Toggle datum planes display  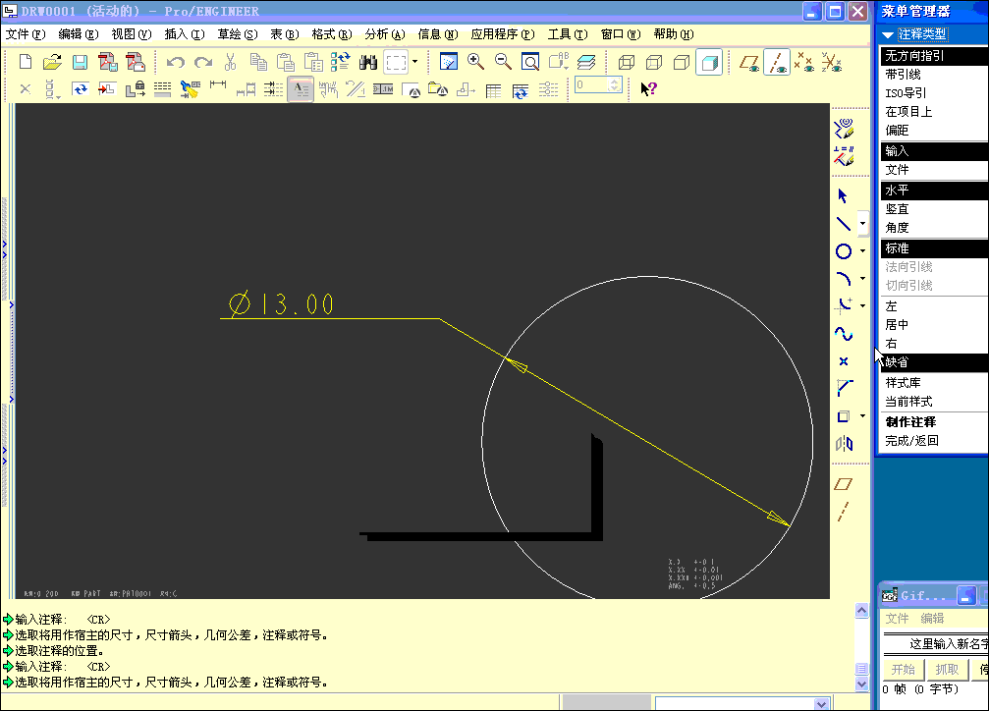749,62
